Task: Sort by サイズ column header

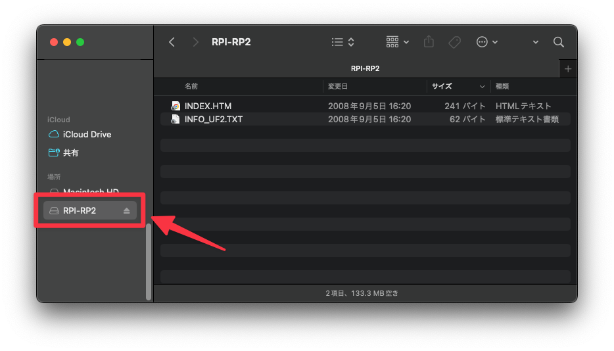Action: [442, 86]
